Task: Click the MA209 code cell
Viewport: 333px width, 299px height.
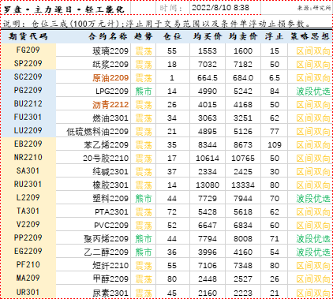Action: point(28,278)
